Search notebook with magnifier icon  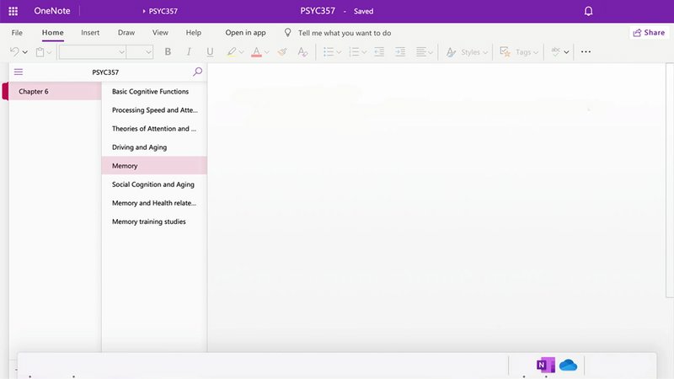[x=198, y=72]
